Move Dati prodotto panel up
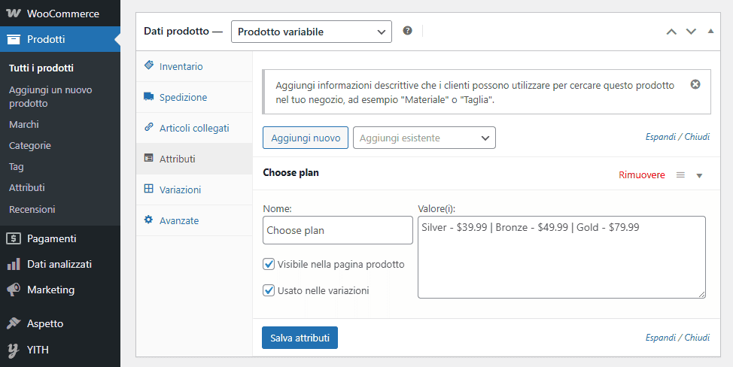The width and height of the screenshot is (733, 367). [671, 32]
